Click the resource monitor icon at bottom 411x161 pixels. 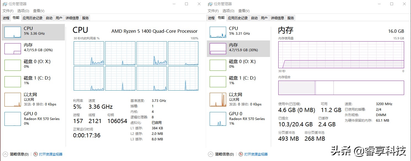[36, 154]
